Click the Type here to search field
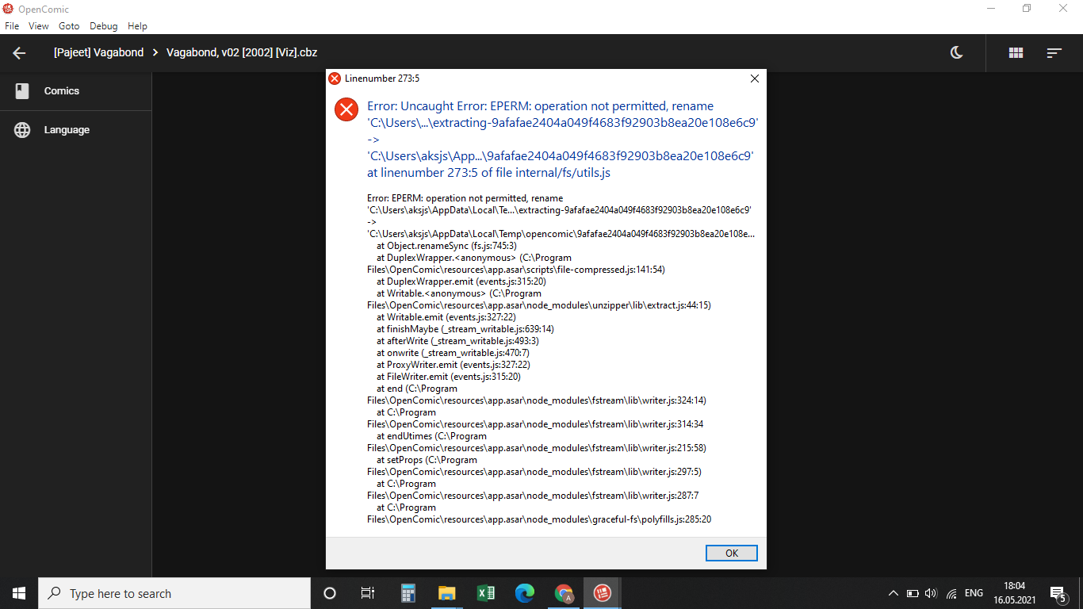Screen dimensions: 1083x609 159,593
